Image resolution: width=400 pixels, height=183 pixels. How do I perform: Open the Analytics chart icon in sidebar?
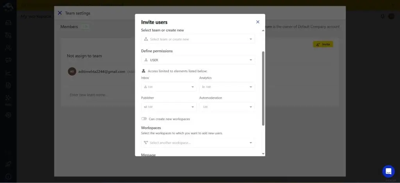[8, 73]
